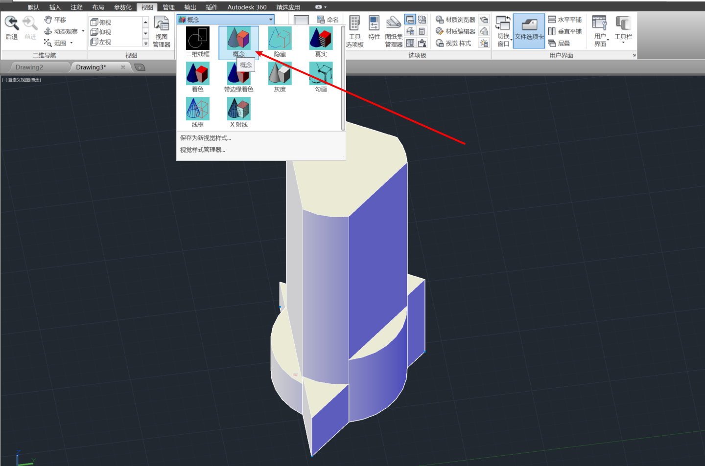The image size is (705, 466).
Task: Expand 范围 zoom dropdown arrow
Action: click(x=71, y=43)
